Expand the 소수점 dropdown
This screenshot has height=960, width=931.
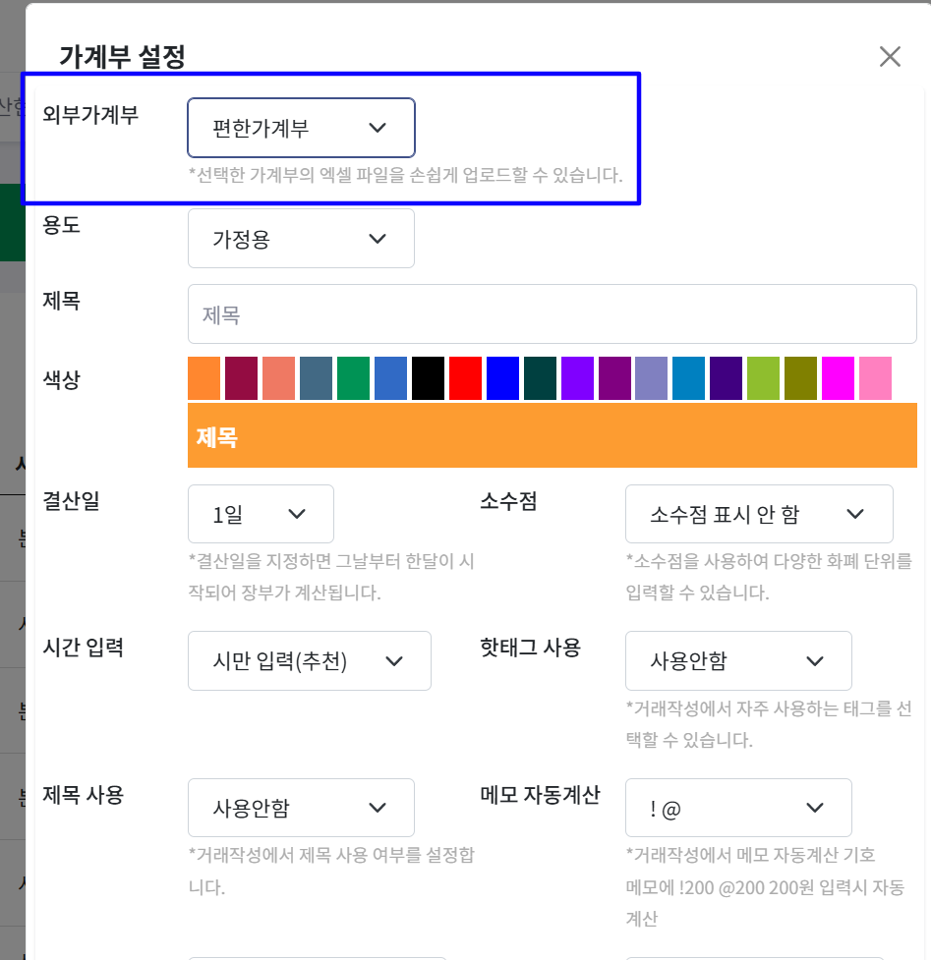[758, 514]
